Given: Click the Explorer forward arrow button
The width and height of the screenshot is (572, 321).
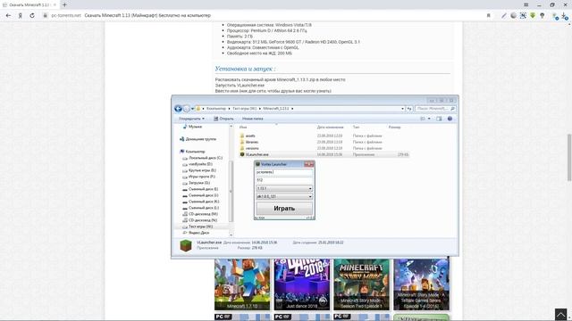Looking at the screenshot, I should [187, 109].
